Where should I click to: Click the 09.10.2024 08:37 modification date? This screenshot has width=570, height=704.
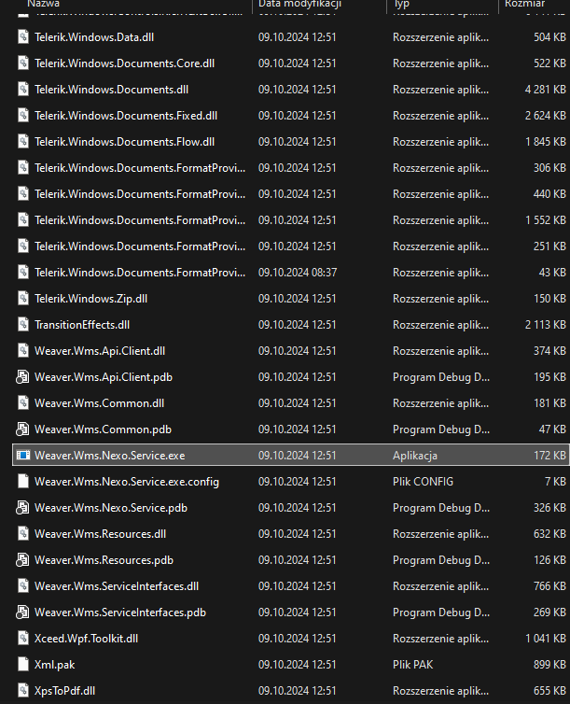point(298,273)
